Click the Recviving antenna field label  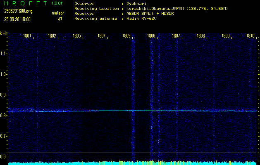coord(95,19)
